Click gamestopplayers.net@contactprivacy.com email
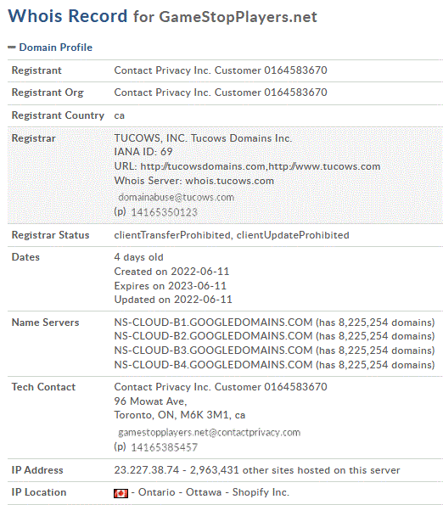The image size is (443, 505). (x=210, y=432)
